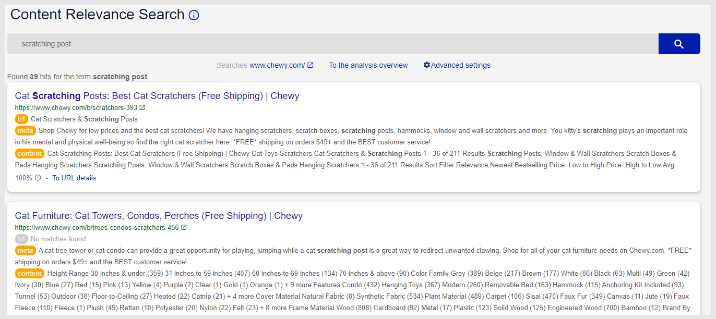Image resolution: width=716 pixels, height=319 pixels.
Task: Open external link icon next to scratchers-393 URL
Action: pos(142,108)
